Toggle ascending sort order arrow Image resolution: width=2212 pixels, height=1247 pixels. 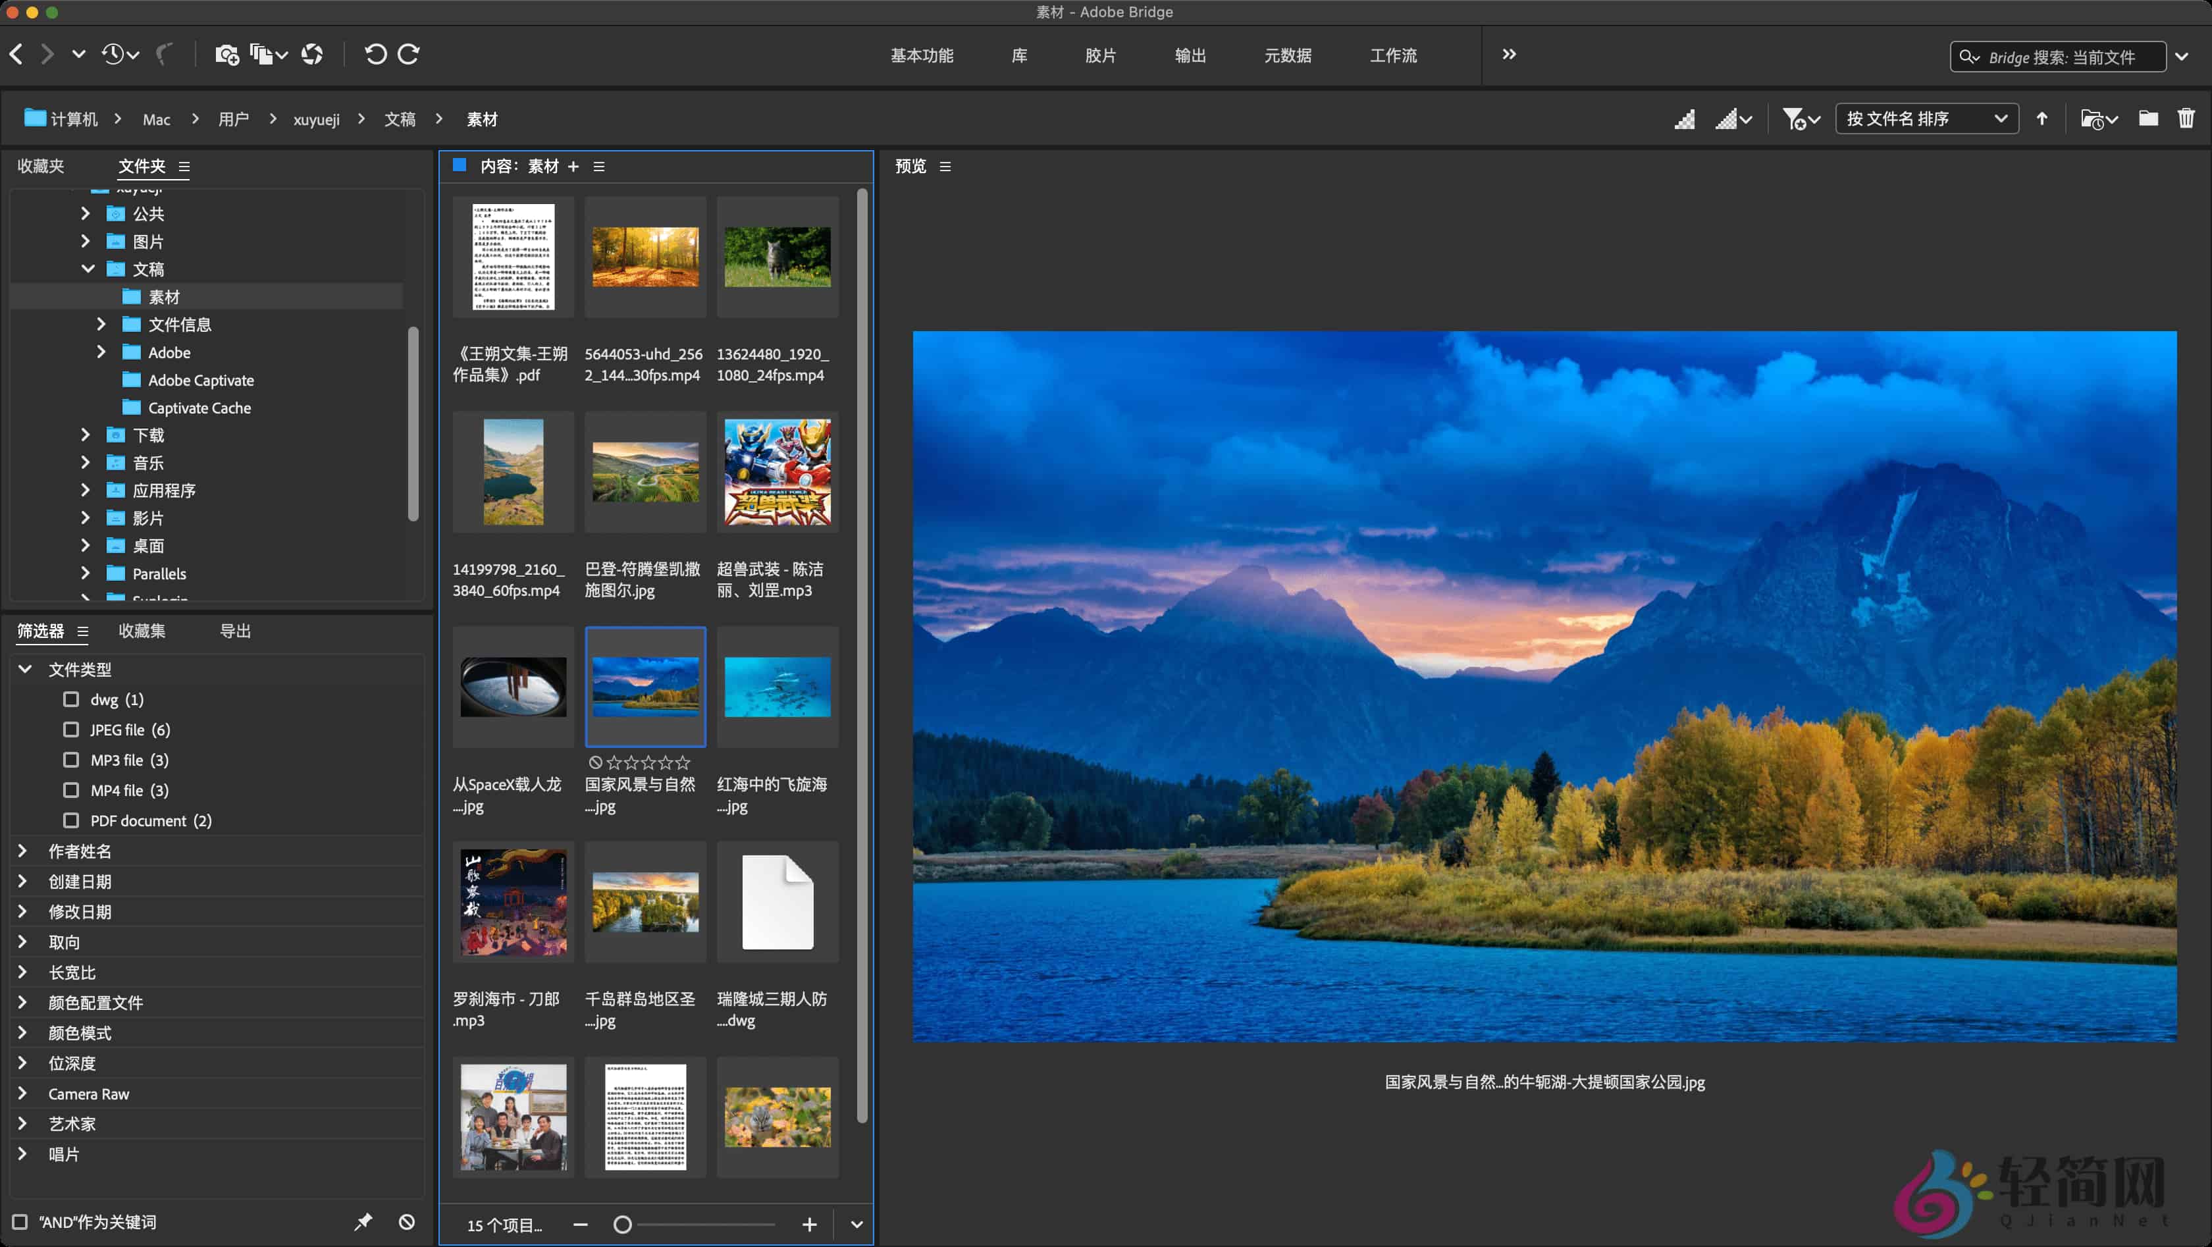2042,119
